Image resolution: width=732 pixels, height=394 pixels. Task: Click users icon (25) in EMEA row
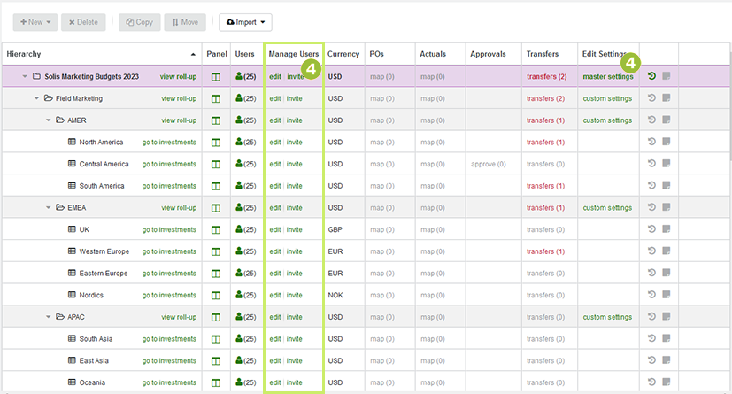[x=245, y=207]
